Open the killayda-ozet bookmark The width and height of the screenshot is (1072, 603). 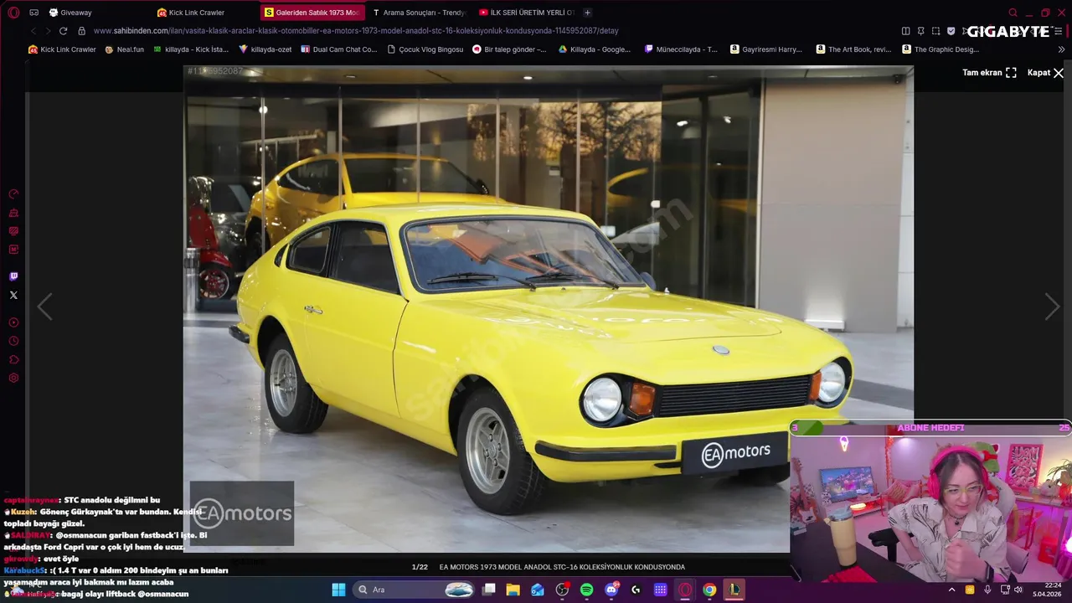(x=265, y=49)
